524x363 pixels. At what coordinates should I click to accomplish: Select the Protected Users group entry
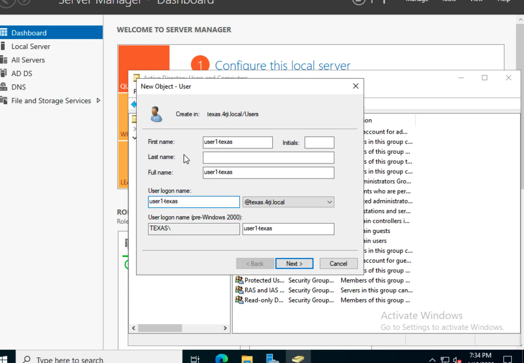point(264,280)
